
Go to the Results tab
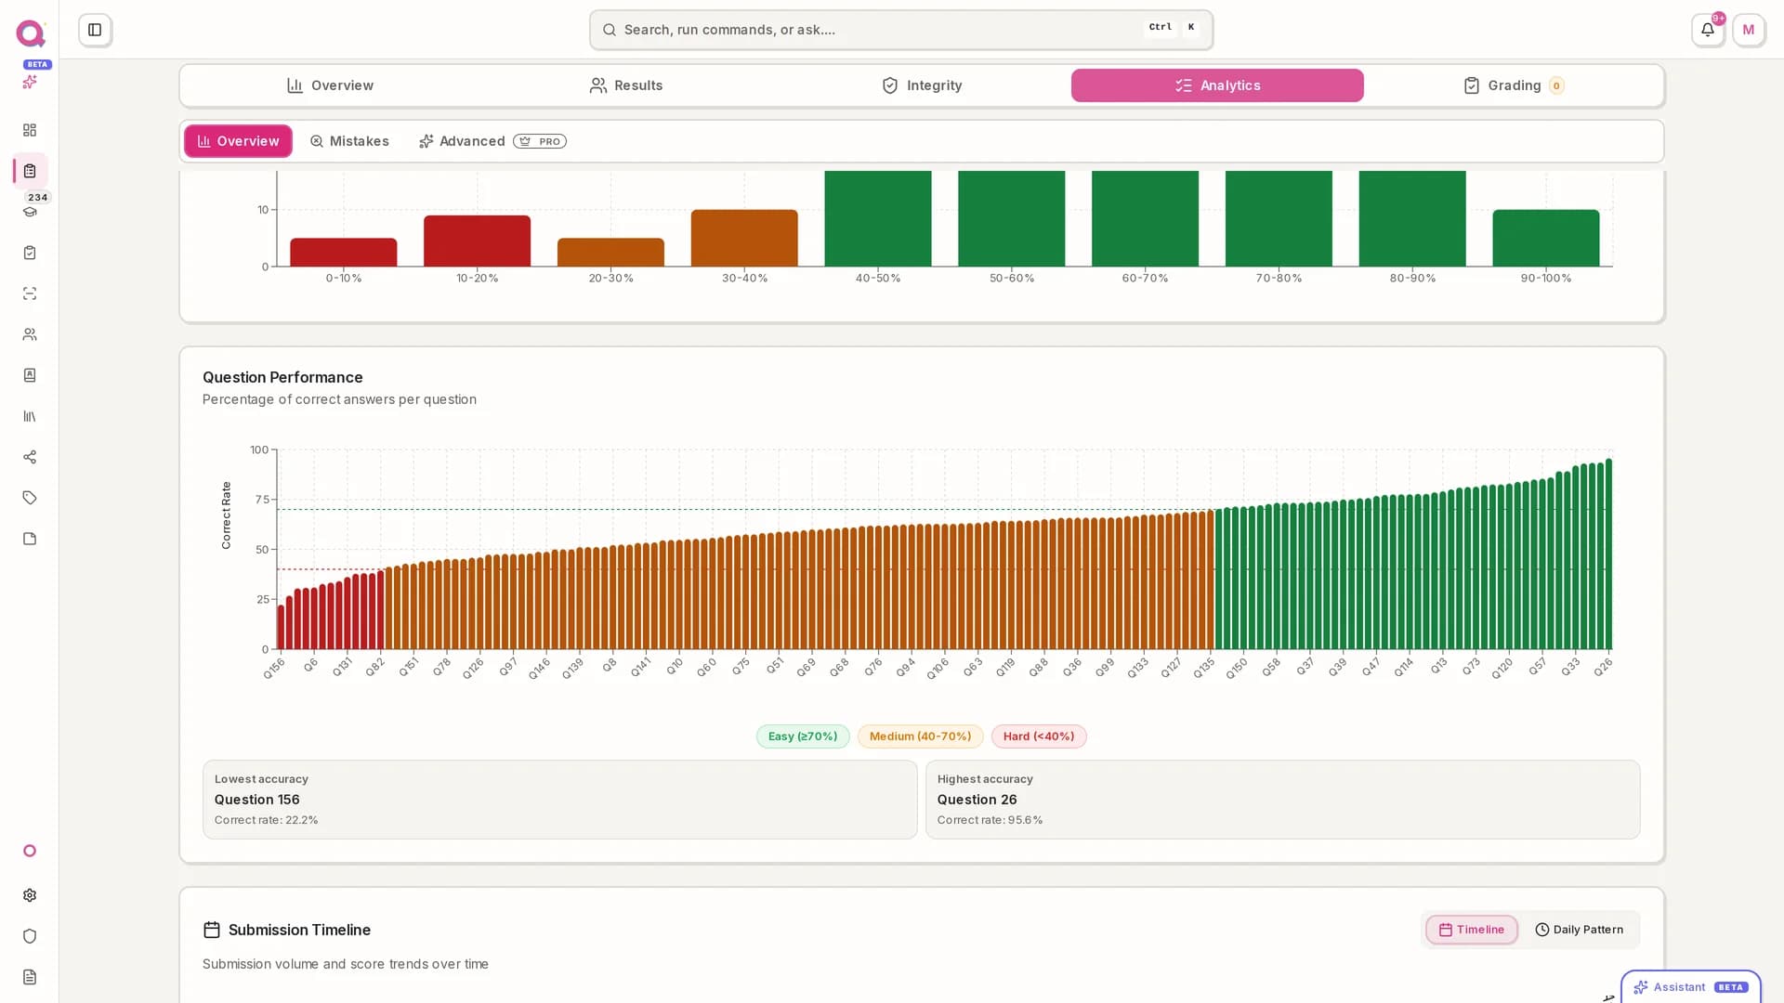tap(626, 85)
